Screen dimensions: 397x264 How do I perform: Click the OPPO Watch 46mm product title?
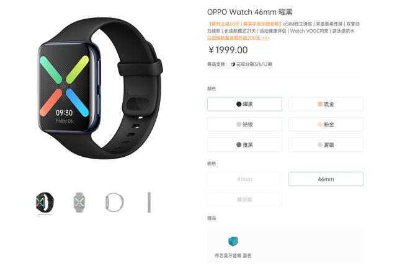tap(249, 12)
